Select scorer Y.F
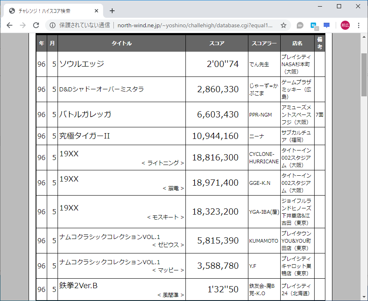Screen dimensions: 368x301 (x=253, y=266)
